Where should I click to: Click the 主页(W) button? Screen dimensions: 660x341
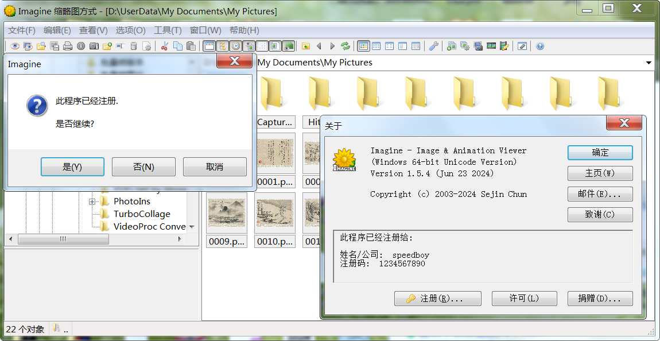600,173
